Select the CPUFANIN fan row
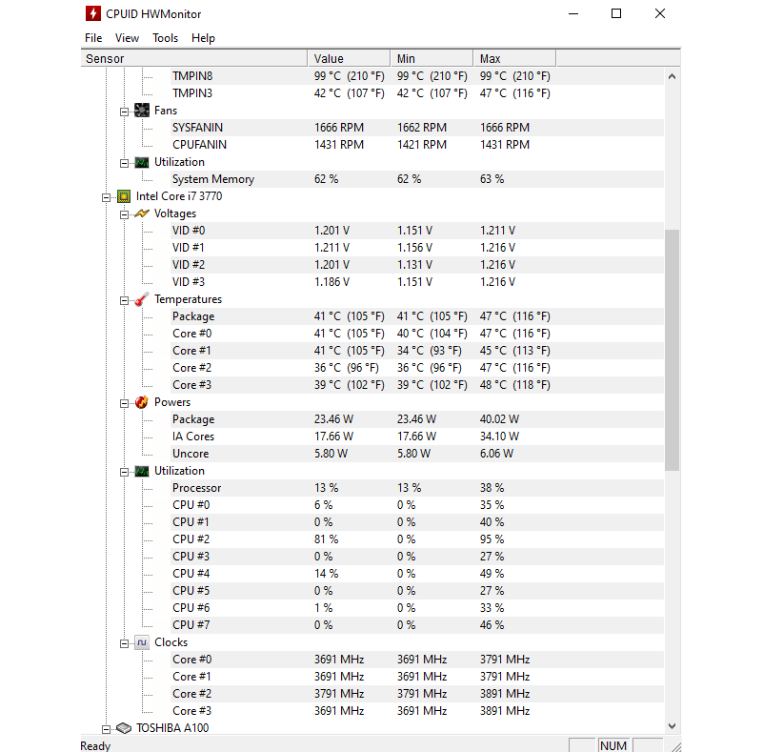Viewport: 763px width, 752px height. click(x=417, y=145)
